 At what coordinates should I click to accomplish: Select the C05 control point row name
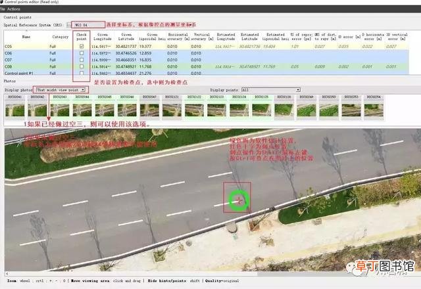[x=9, y=46]
